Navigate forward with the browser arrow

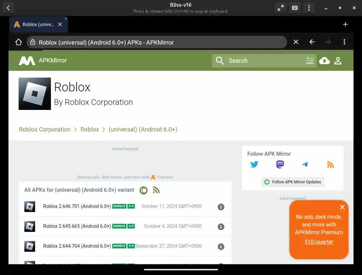[328, 42]
